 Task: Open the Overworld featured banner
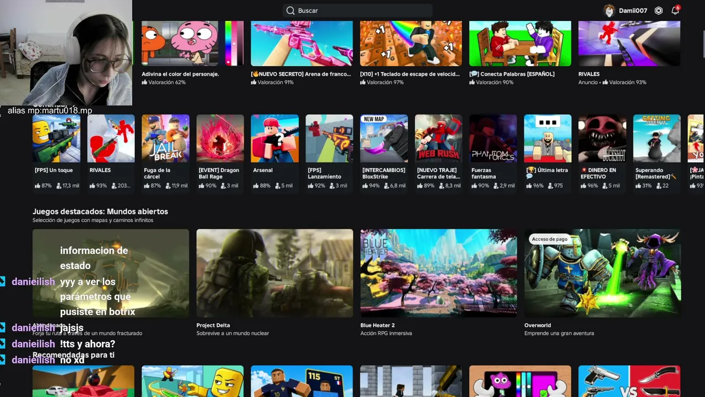click(603, 273)
